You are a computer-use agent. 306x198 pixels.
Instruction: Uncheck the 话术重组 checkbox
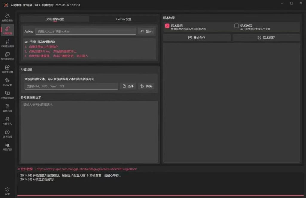[167, 26]
